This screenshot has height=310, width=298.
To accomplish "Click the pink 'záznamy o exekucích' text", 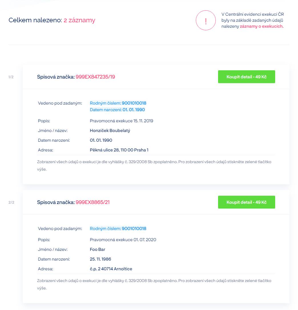I will (261, 26).
